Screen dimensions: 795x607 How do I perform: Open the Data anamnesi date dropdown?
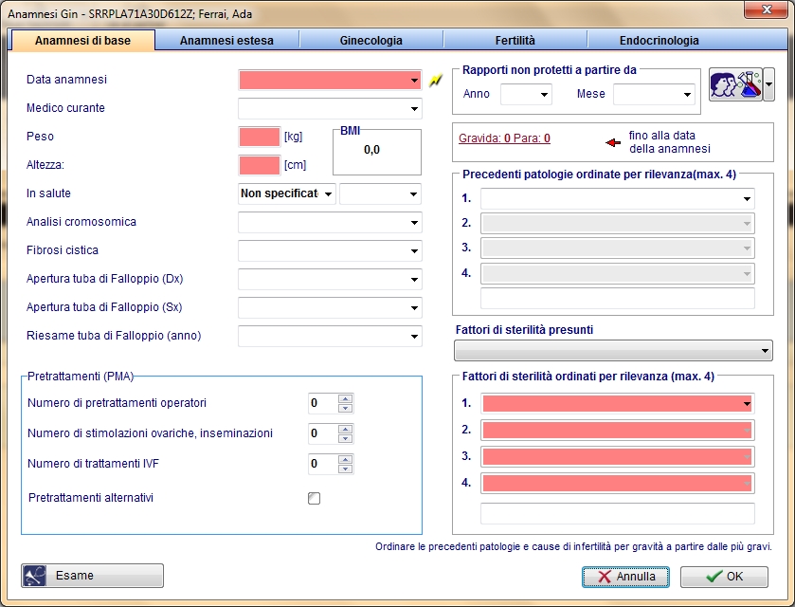pyautogui.click(x=414, y=81)
